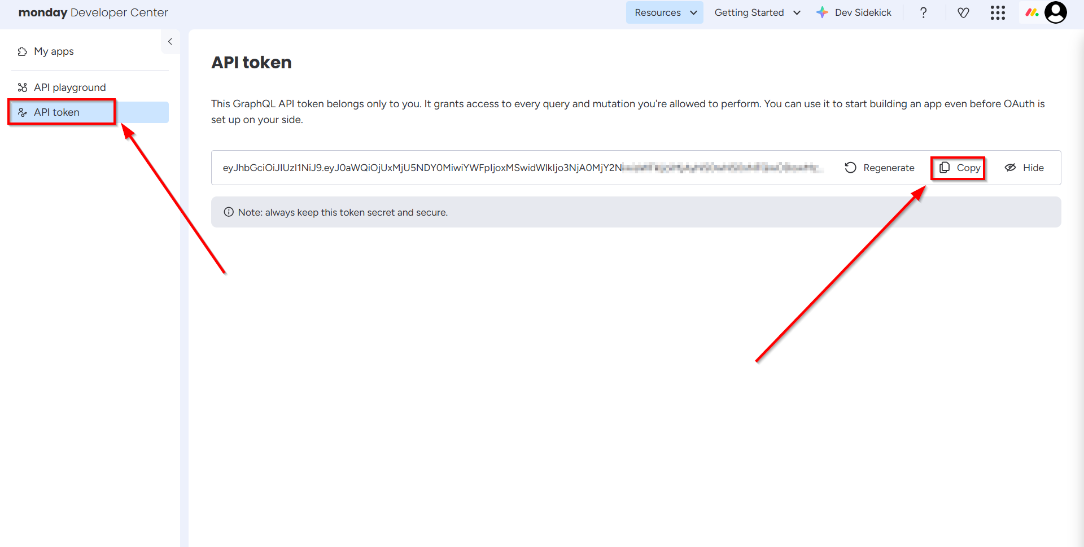1084x547 pixels.
Task: Click the help question mark icon
Action: (x=923, y=12)
